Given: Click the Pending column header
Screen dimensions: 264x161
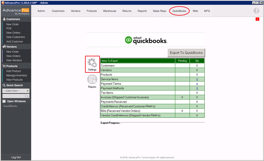Looking at the screenshot, I should pyautogui.click(x=182, y=61).
